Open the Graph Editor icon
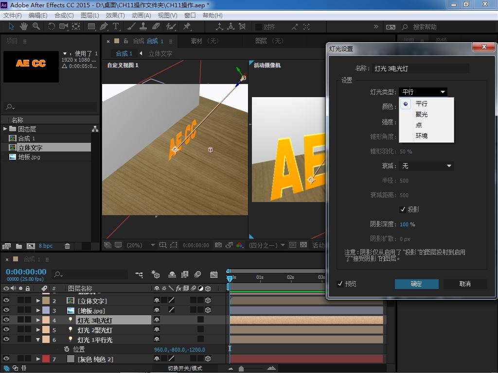The height and width of the screenshot is (373, 498). (214, 274)
